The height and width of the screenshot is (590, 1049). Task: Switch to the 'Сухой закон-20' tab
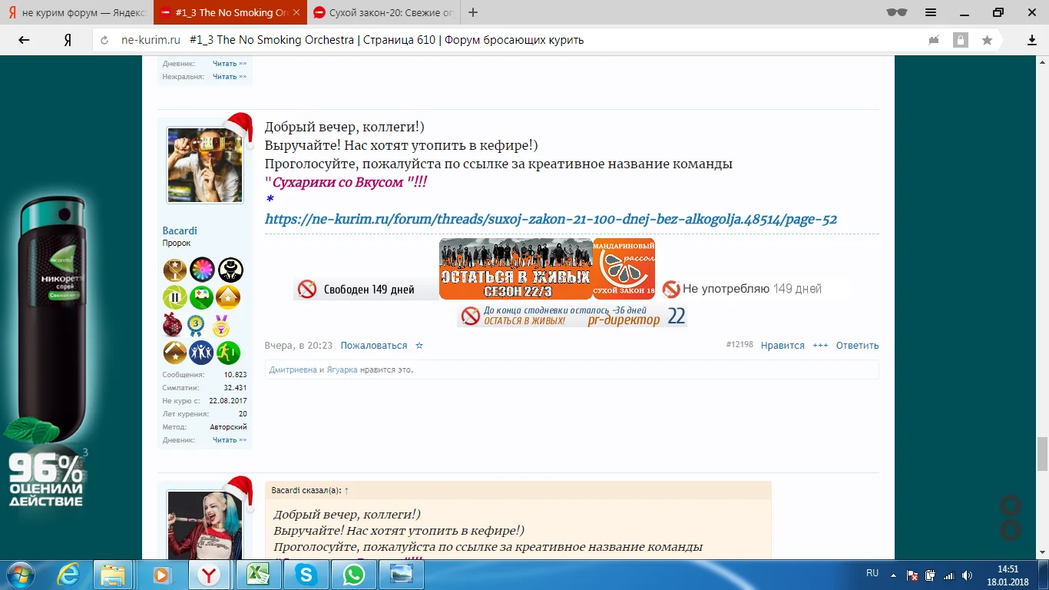[x=382, y=12]
